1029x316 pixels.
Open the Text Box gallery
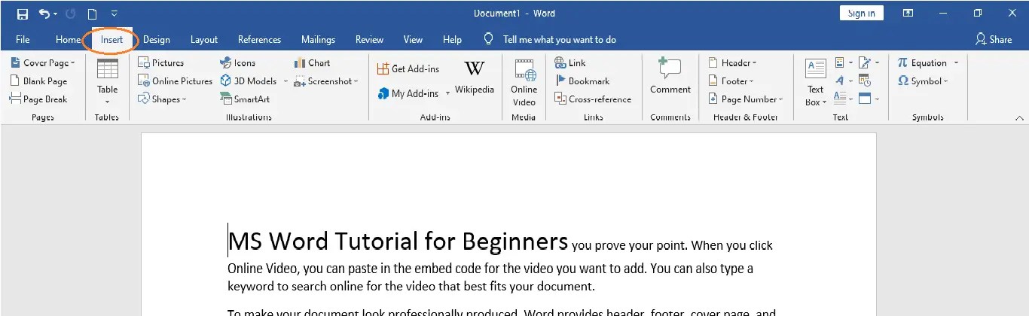pyautogui.click(x=816, y=84)
